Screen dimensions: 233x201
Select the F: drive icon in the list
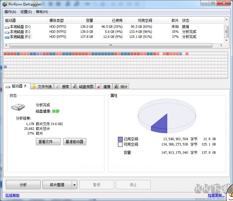click(x=7, y=37)
